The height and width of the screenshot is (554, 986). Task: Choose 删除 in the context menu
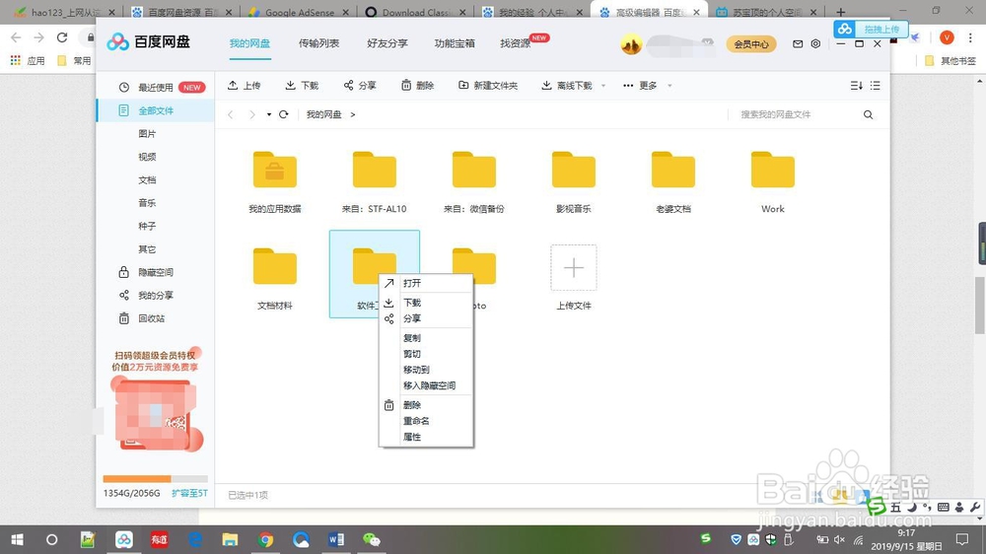point(426,405)
